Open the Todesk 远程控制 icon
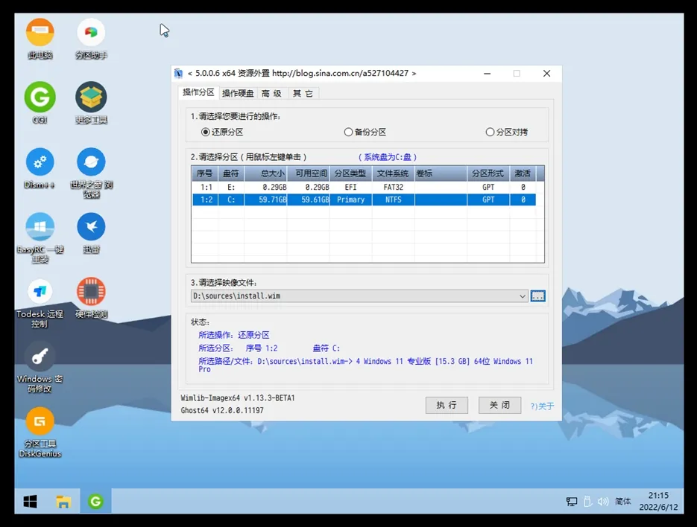The height and width of the screenshot is (527, 697). click(x=40, y=292)
